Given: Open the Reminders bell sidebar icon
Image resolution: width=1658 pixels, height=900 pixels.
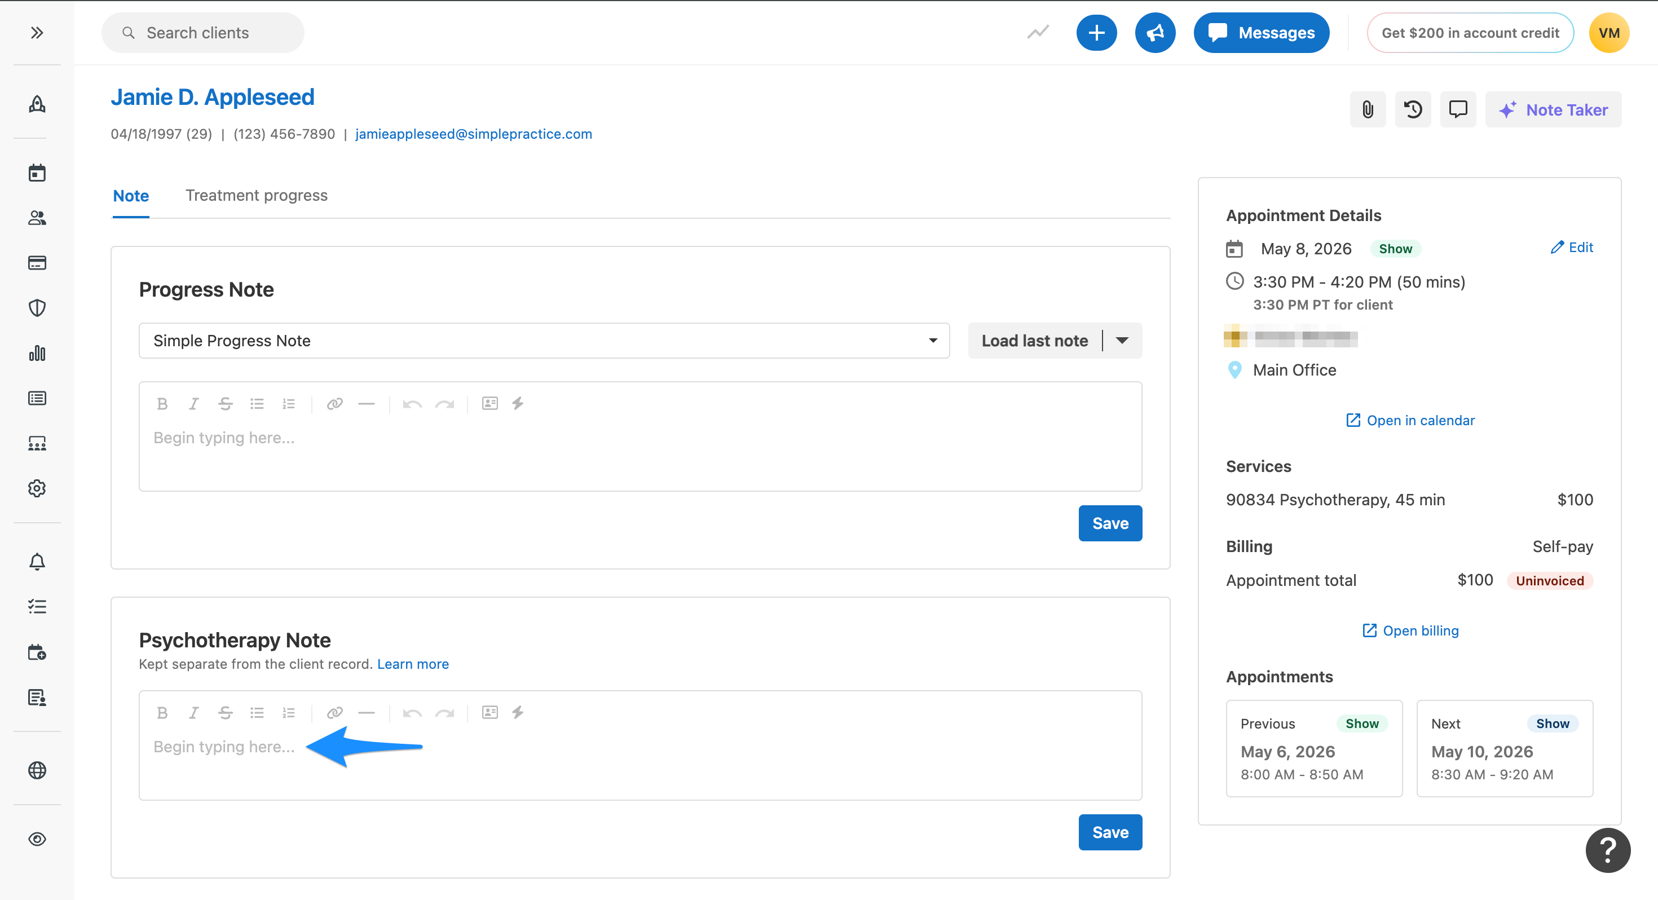Looking at the screenshot, I should pyautogui.click(x=37, y=562).
